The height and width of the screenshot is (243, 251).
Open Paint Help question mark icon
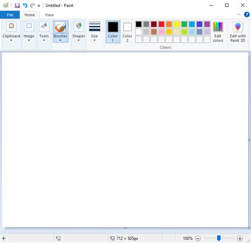pos(247,15)
